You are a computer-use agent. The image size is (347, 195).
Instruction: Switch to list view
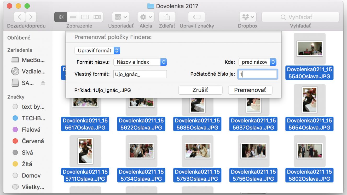coord(73,17)
